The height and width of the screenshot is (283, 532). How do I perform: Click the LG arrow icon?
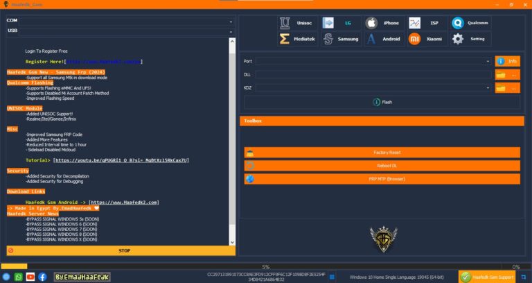pyautogui.click(x=328, y=23)
